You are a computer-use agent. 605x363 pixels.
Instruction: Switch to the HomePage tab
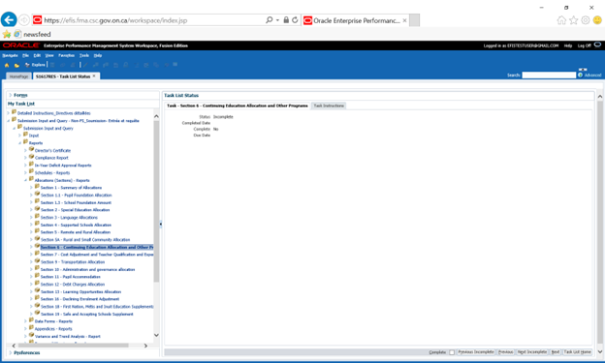(x=19, y=76)
